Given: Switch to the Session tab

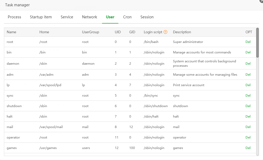Looking at the screenshot, I should click(x=147, y=17).
